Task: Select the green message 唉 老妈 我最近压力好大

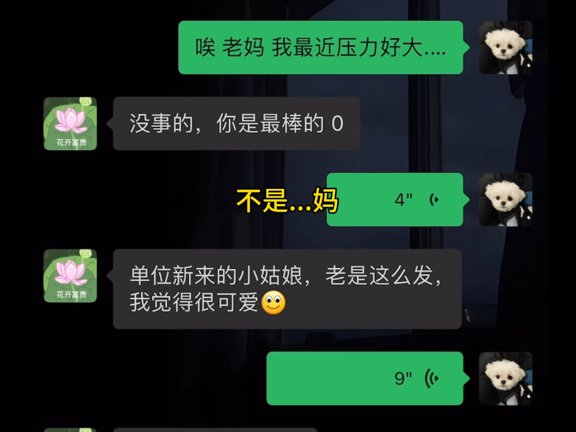Action: [321, 47]
